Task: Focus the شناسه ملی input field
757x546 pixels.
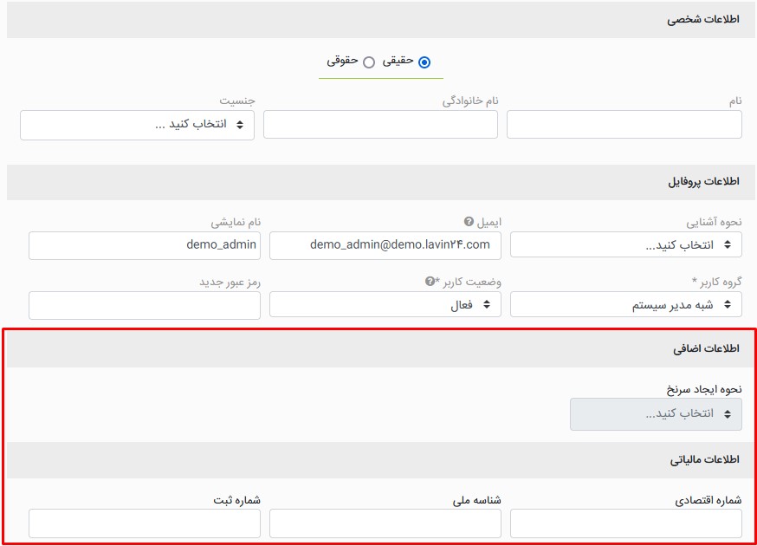Action: [x=385, y=523]
